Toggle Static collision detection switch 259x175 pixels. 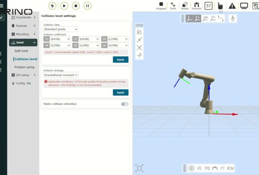(x=124, y=104)
